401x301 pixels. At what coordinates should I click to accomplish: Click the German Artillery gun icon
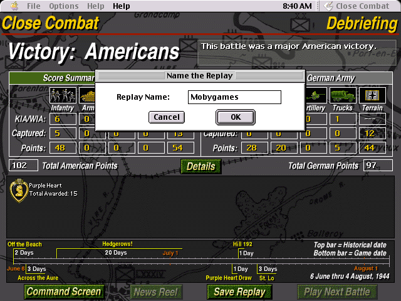click(316, 95)
